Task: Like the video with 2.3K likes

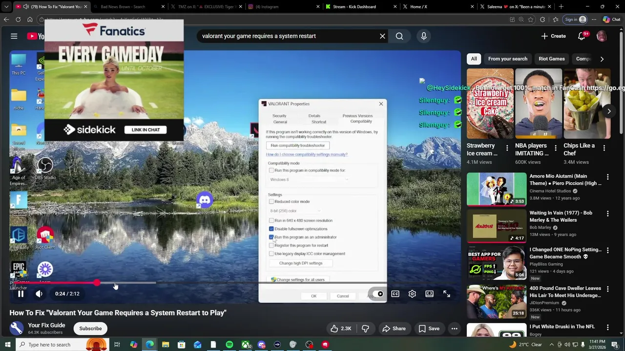Action: point(341,329)
